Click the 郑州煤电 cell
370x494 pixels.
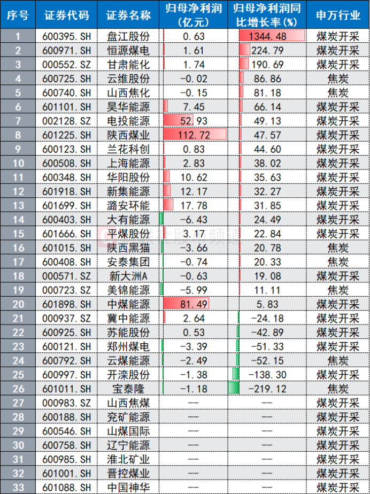128,346
